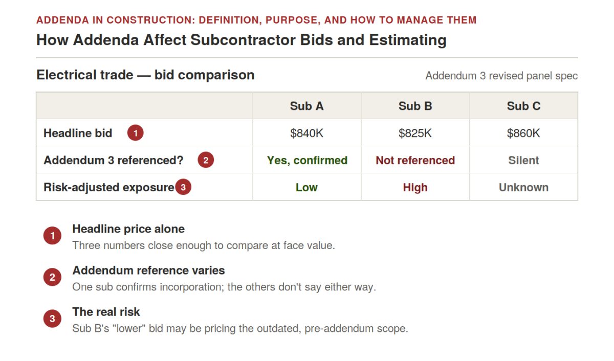Select the $840K bid cell
Image resolution: width=614 pixels, height=361 pixels.
[306, 133]
